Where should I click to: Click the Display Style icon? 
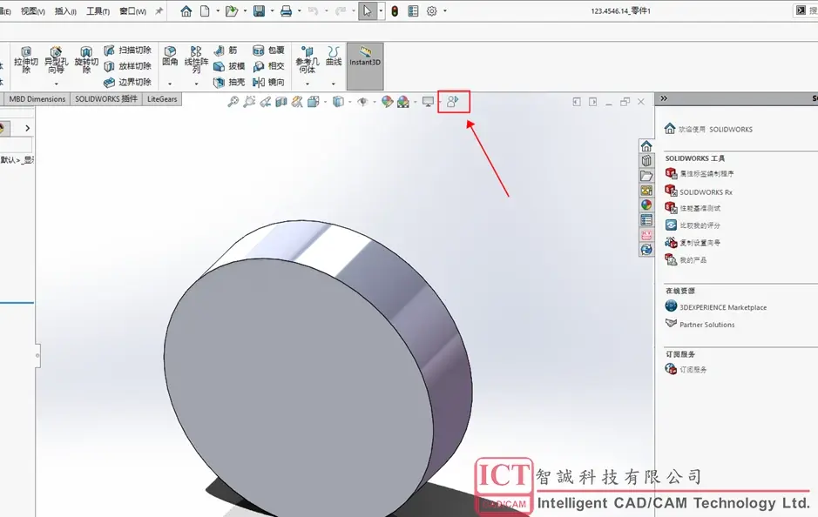click(x=338, y=102)
